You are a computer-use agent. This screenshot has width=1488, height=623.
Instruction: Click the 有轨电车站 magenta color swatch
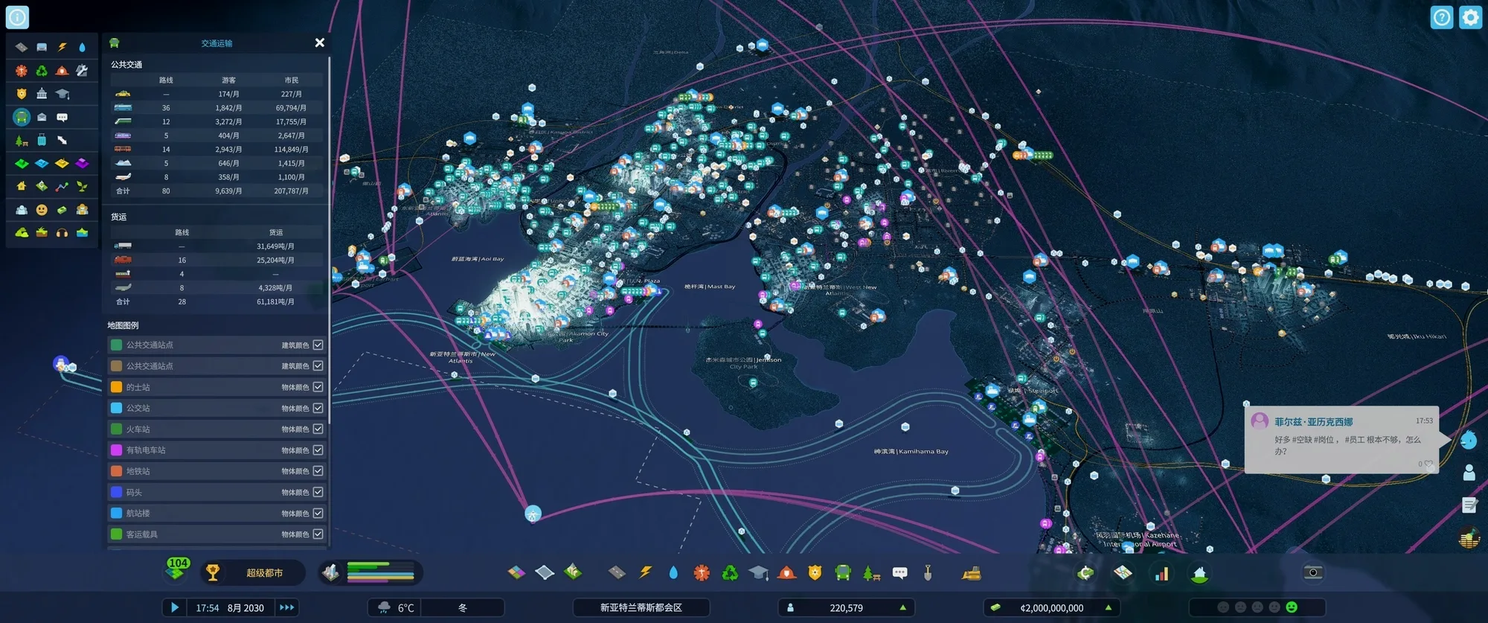[x=116, y=450]
